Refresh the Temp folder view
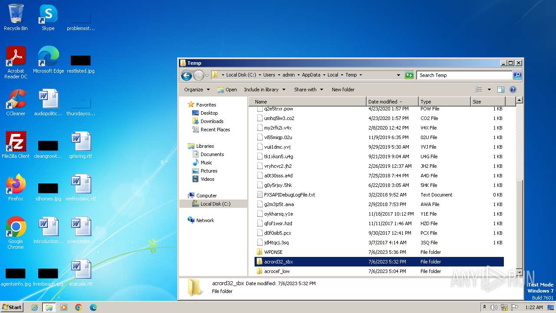 409,75
